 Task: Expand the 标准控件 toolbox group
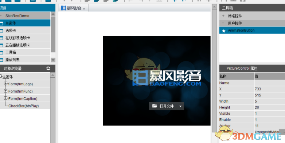[223, 16]
